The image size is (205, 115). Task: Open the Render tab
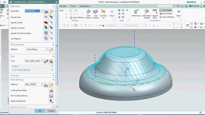point(63,6)
